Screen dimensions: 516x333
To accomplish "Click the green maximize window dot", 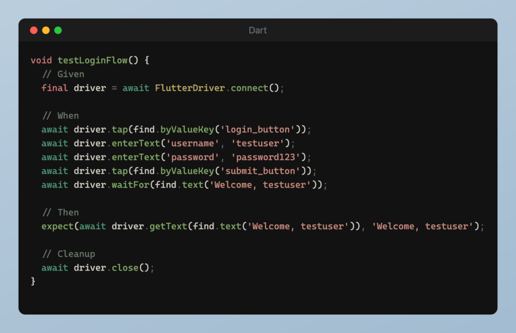I will [58, 30].
